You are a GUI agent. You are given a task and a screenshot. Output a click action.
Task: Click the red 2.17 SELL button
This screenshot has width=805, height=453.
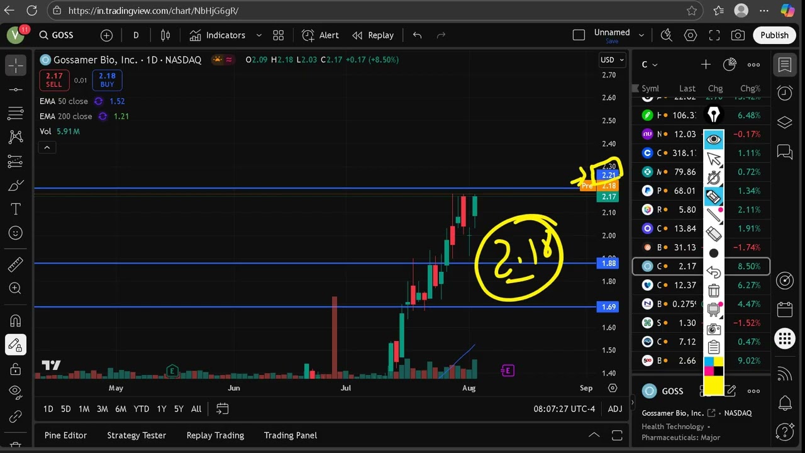(x=54, y=80)
